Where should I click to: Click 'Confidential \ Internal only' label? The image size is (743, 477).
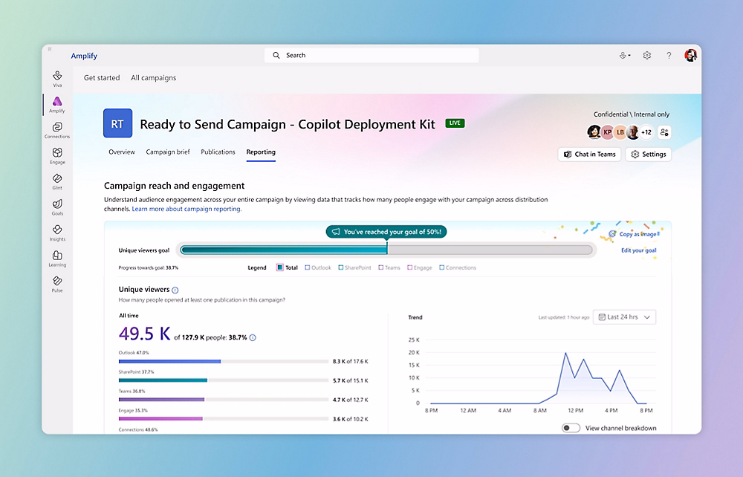[631, 114]
